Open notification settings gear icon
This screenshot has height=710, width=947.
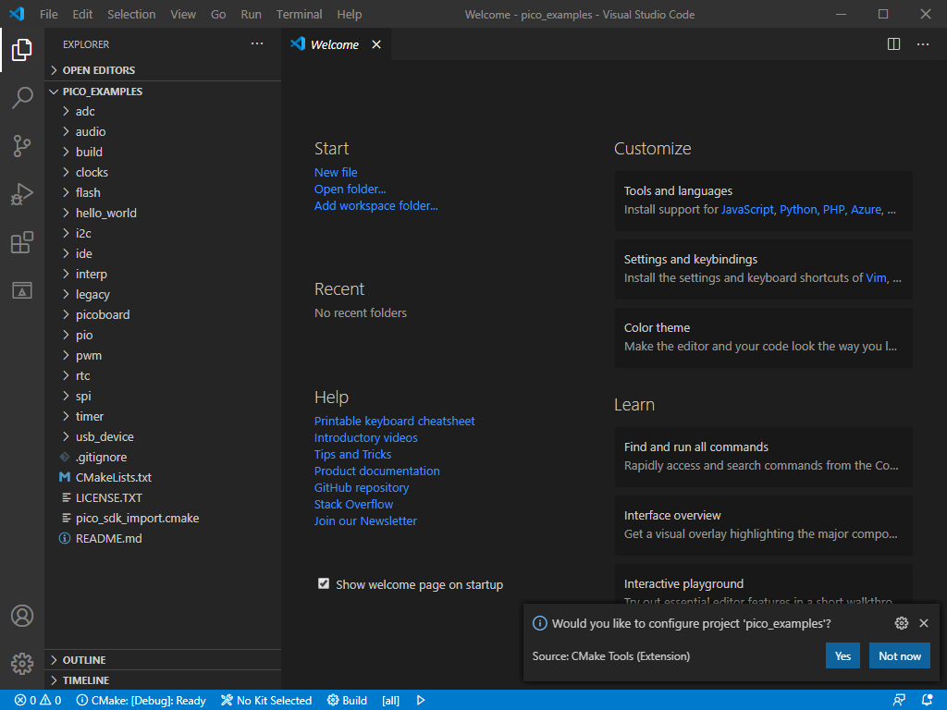tap(901, 623)
